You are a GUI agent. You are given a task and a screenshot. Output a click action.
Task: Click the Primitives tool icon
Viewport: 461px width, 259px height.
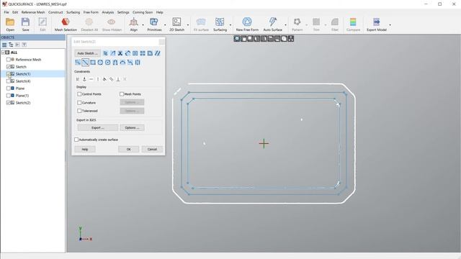154,24
